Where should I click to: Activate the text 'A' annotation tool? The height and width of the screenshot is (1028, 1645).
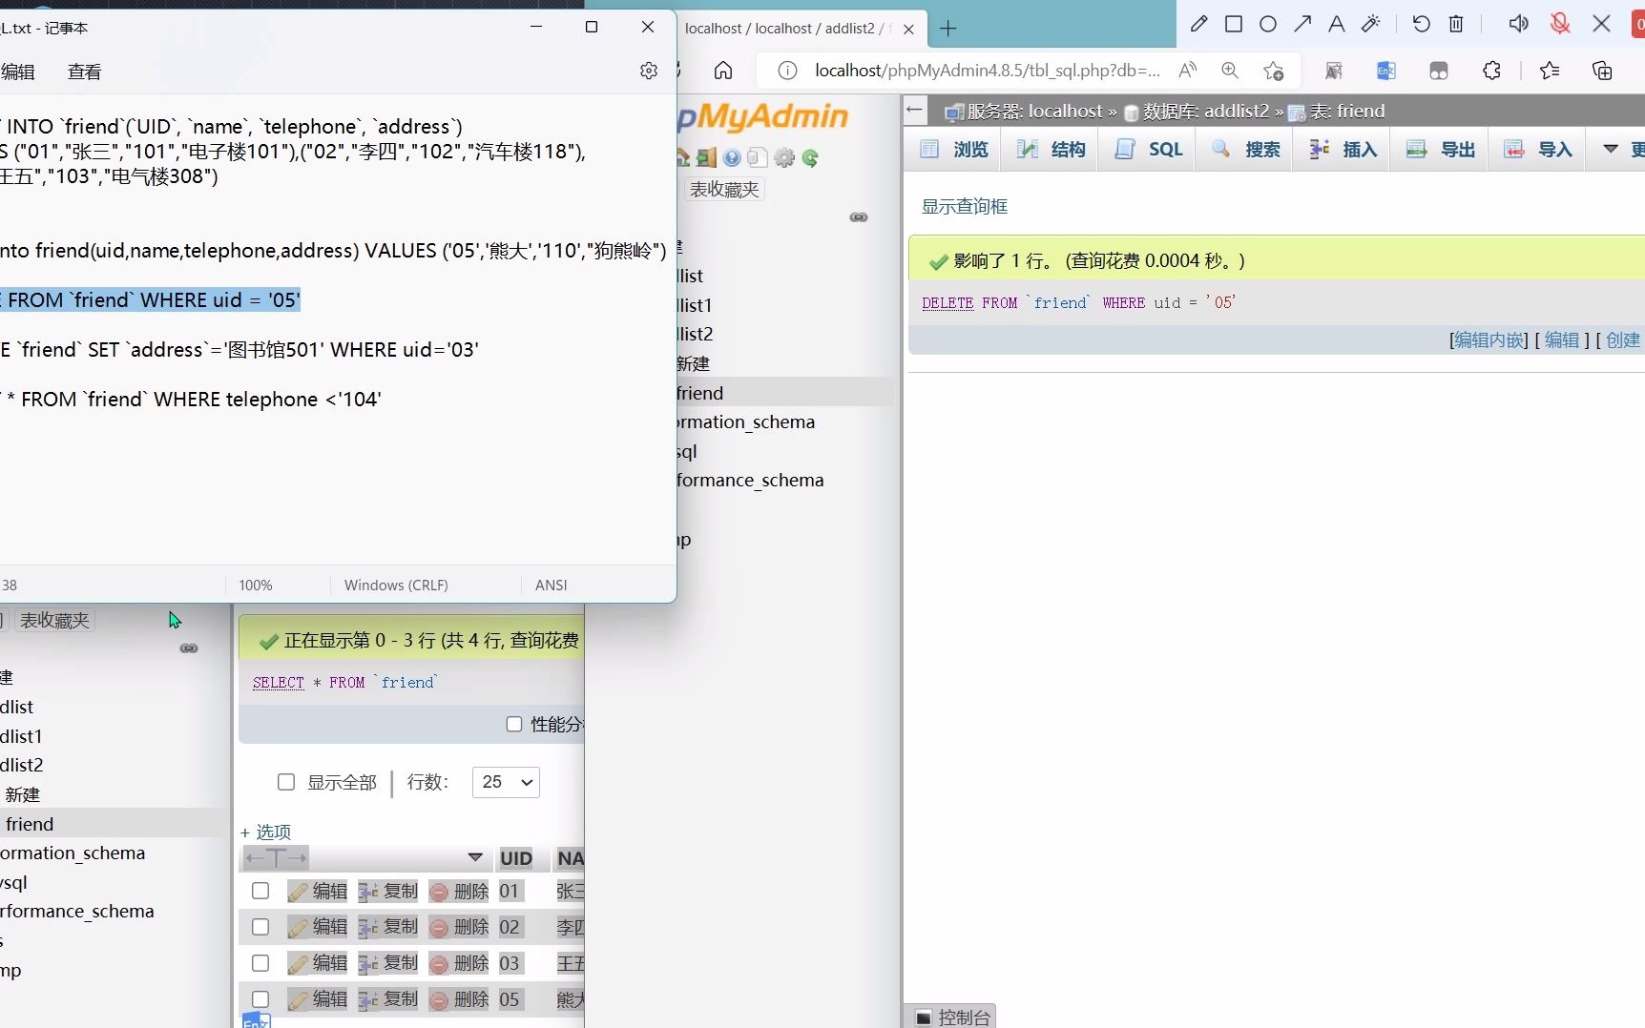pyautogui.click(x=1337, y=24)
